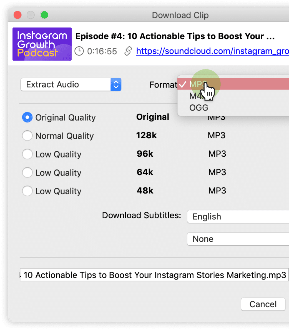Screen dimensions: 289x330
Task: Click the 0:16:55 duration text
Action: (x=102, y=51)
